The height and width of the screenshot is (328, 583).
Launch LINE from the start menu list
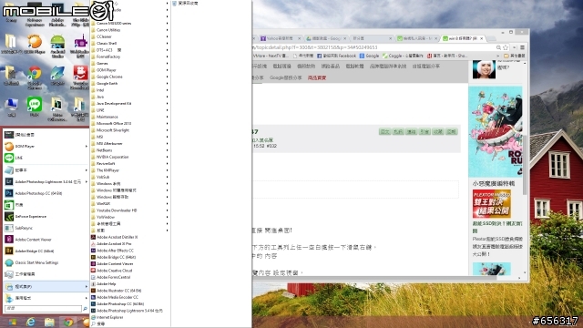[46, 158]
